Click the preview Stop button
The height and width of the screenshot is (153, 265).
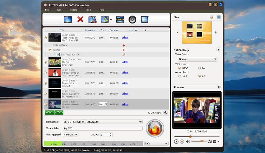coord(182,142)
